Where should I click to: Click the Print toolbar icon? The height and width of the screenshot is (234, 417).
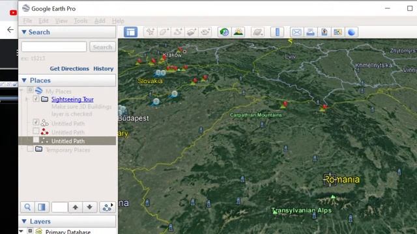click(x=310, y=32)
